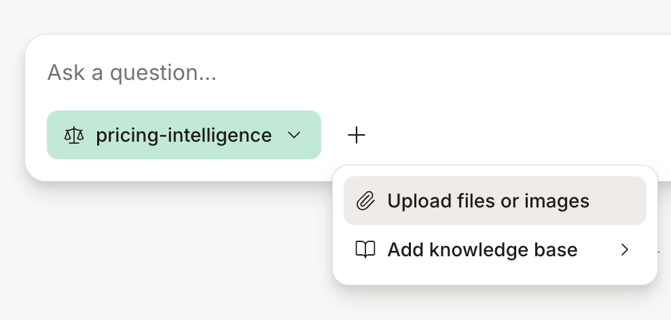Click the Upload files or images text
Image resolution: width=671 pixels, height=320 pixels.
pyautogui.click(x=488, y=201)
